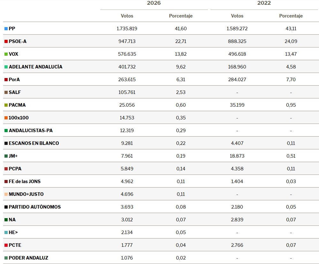The image size is (319, 264).
Task: Select the FE de las JONS name
Action: pyautogui.click(x=25, y=182)
